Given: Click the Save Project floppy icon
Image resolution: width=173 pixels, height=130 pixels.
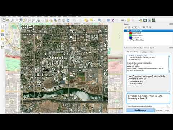Looking at the screenshot, I should (x=3, y=35).
